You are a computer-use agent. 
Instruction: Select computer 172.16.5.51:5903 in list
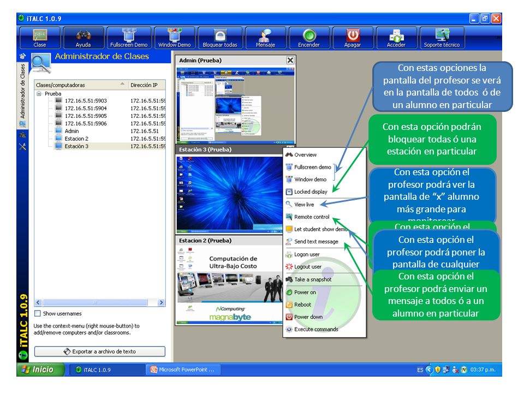click(x=86, y=100)
